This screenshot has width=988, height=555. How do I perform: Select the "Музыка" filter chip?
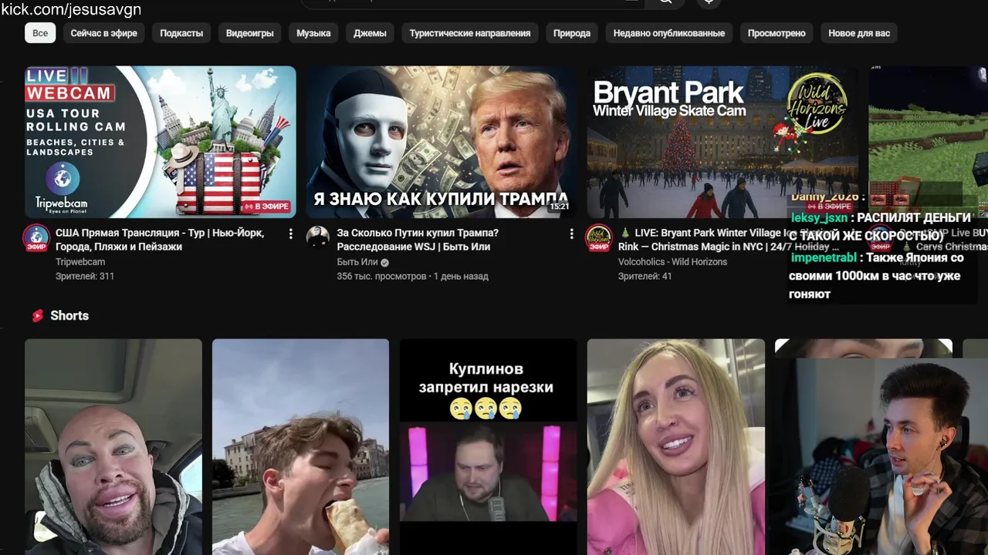pos(313,33)
